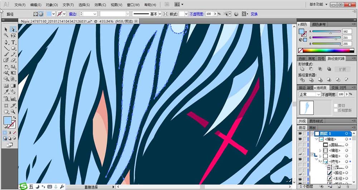Screen dimensions: 358x190
Task: Select the Pen tool
Action: (6, 42)
